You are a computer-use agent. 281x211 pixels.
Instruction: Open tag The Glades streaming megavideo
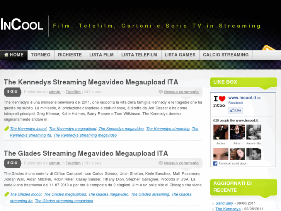click(64, 201)
